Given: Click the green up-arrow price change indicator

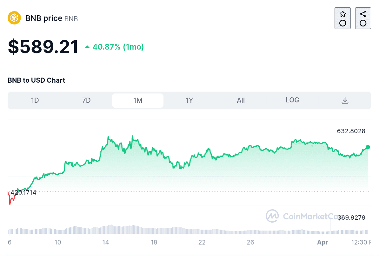Looking at the screenshot, I should (x=87, y=47).
